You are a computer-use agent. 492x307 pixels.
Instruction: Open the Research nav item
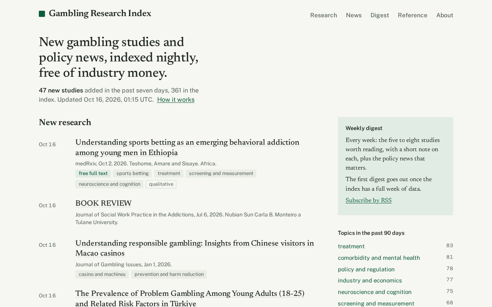point(324,15)
